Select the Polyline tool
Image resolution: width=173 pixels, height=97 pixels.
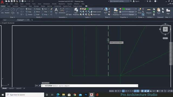click(7, 11)
